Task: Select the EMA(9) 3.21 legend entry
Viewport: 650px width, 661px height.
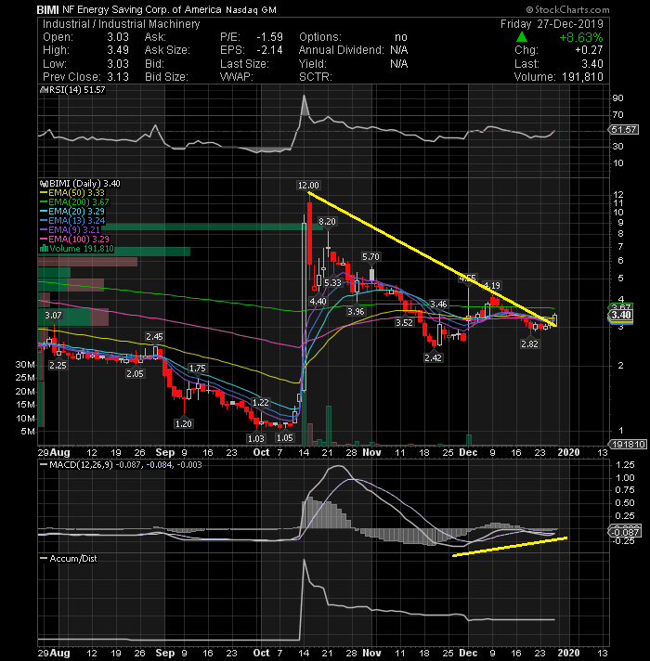Action: tap(70, 229)
